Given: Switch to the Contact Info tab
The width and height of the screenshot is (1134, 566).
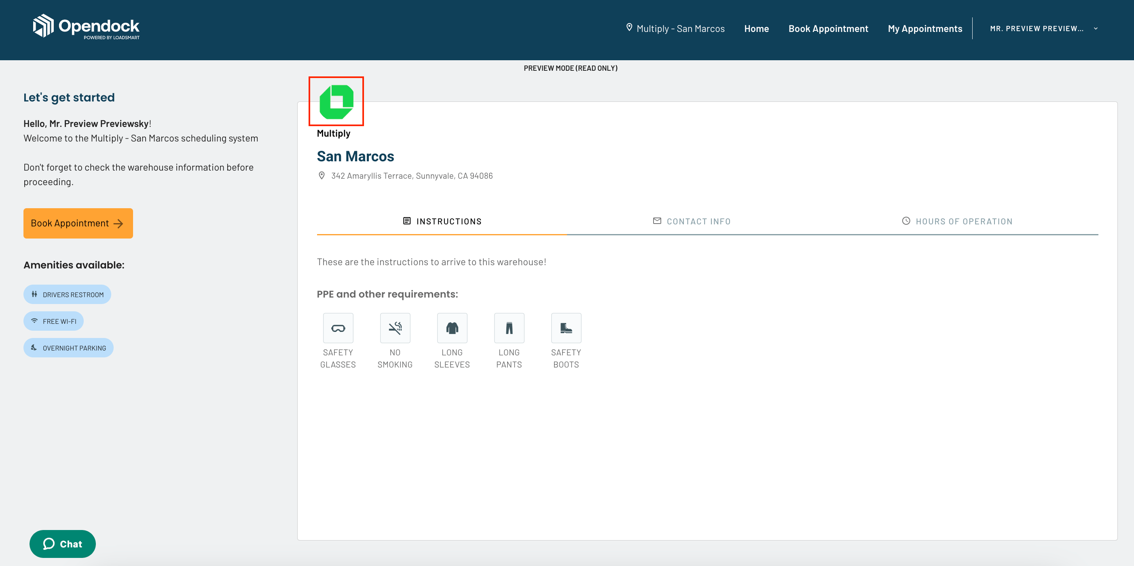Looking at the screenshot, I should (x=691, y=221).
